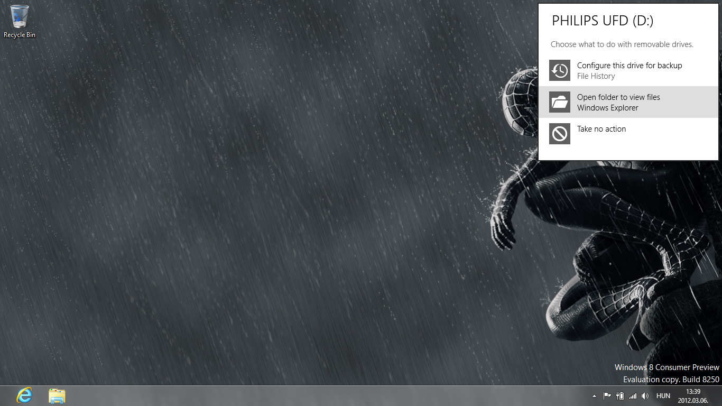The width and height of the screenshot is (722, 406).
Task: Open the Action Center flag icon
Action: pyautogui.click(x=607, y=395)
